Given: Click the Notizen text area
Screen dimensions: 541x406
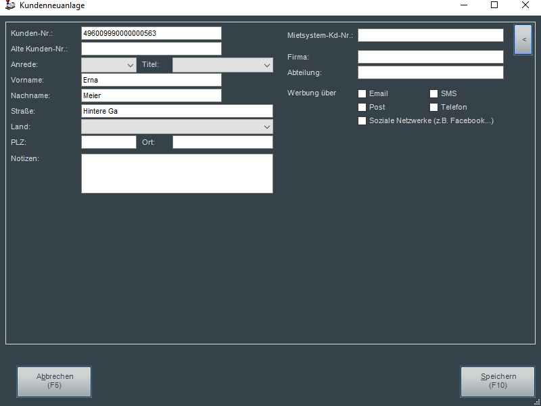Looking at the screenshot, I should coord(177,173).
